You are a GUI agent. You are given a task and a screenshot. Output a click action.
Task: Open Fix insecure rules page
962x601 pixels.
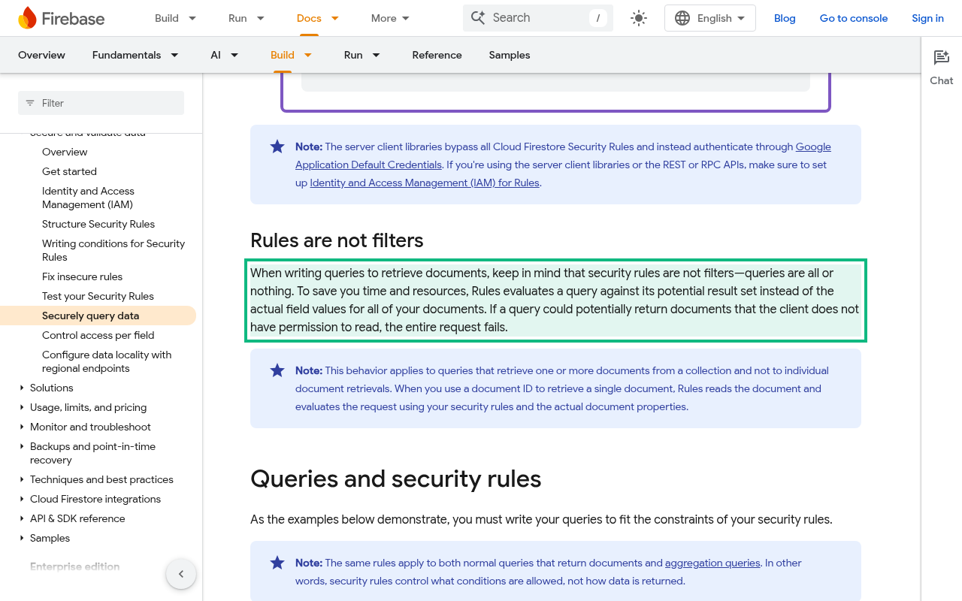82,276
